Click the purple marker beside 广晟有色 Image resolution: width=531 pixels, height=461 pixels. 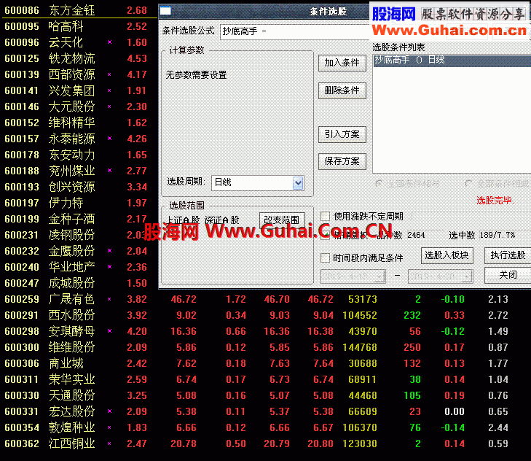point(109,299)
